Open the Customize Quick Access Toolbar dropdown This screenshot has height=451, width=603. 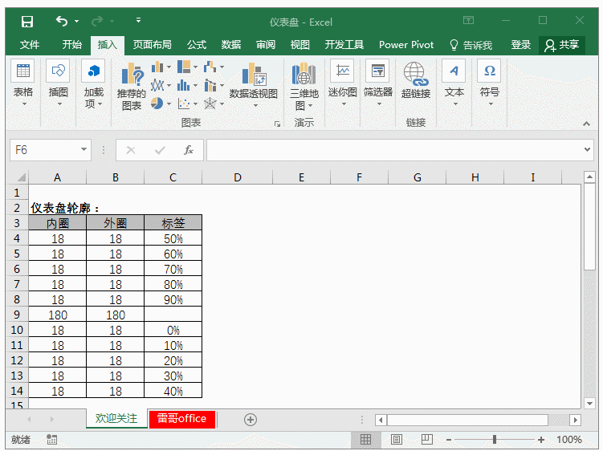(138, 20)
